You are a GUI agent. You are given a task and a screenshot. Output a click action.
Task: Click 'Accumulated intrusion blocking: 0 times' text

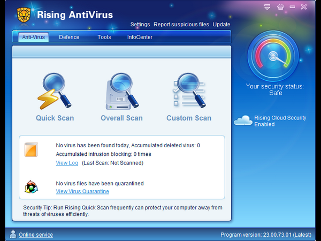(x=104, y=154)
